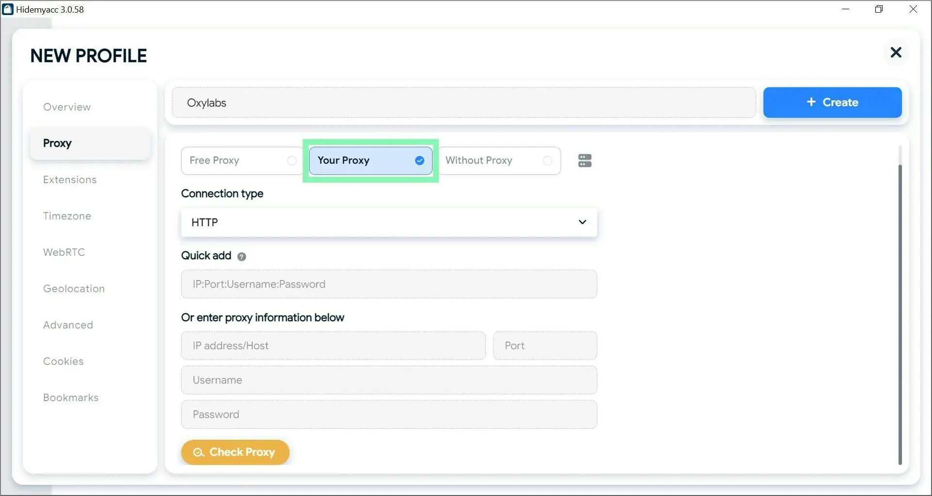
Task: Open the Overview tab in sidebar
Action: (67, 107)
